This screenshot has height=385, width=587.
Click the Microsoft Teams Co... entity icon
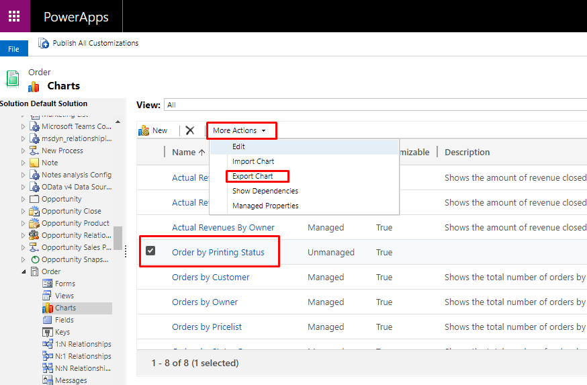coord(34,126)
